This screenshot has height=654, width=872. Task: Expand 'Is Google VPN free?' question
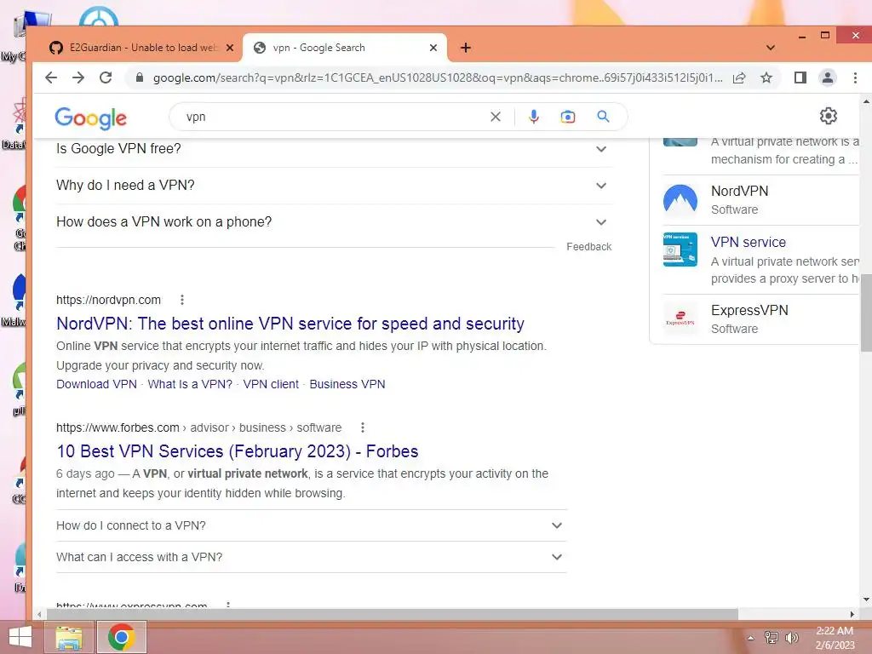click(334, 149)
